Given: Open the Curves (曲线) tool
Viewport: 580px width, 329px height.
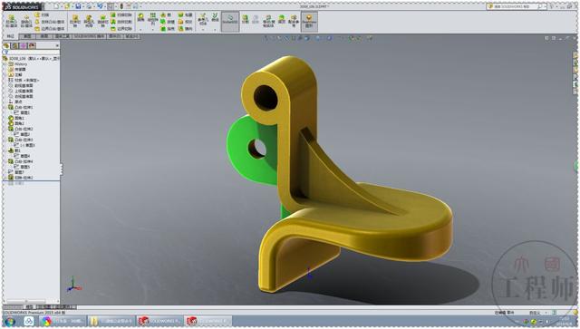Looking at the screenshot, I should pos(215,18).
